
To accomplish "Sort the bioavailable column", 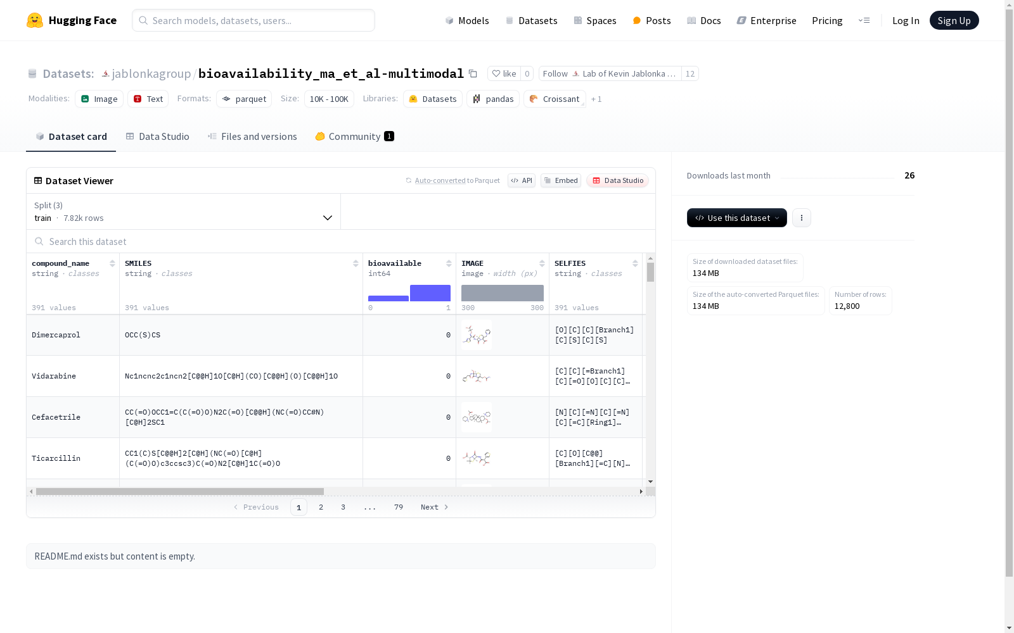I will pos(449,263).
